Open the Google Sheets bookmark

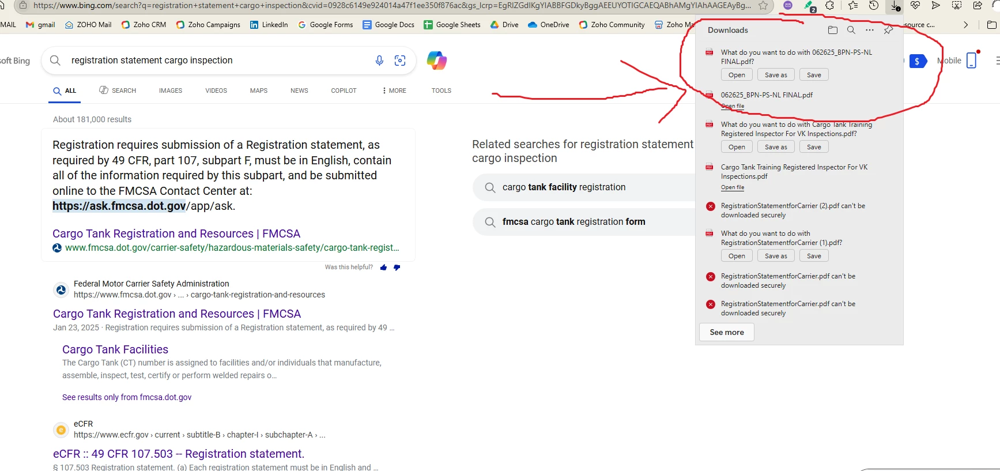coord(452,25)
